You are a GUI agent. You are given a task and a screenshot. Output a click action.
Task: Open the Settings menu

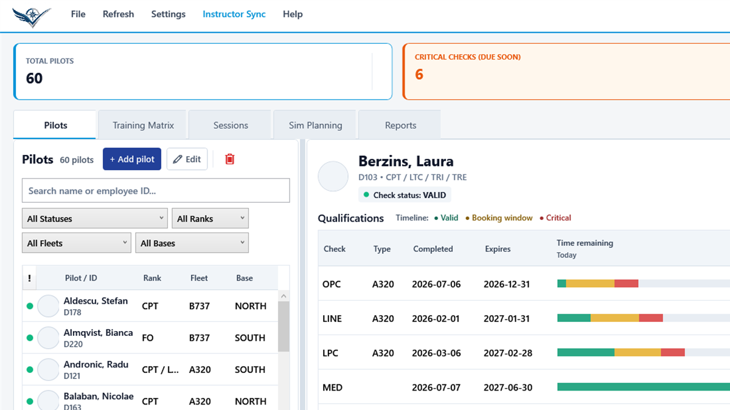169,14
